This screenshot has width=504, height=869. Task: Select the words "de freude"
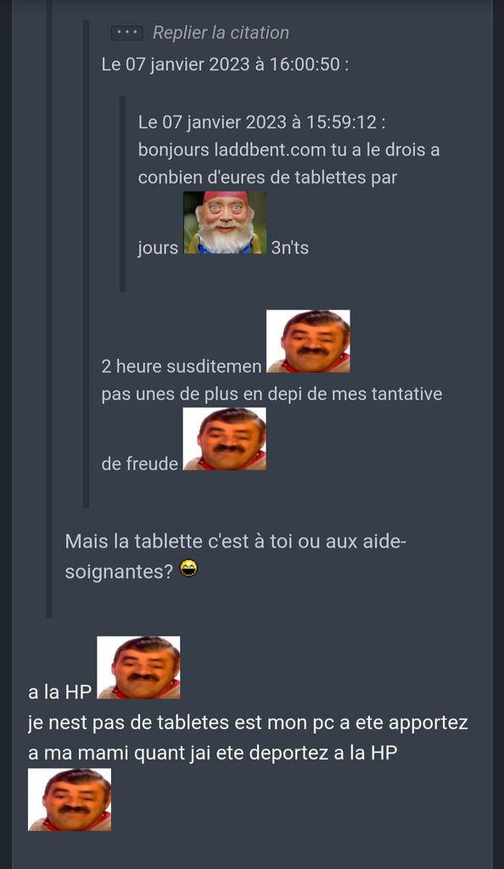point(139,464)
